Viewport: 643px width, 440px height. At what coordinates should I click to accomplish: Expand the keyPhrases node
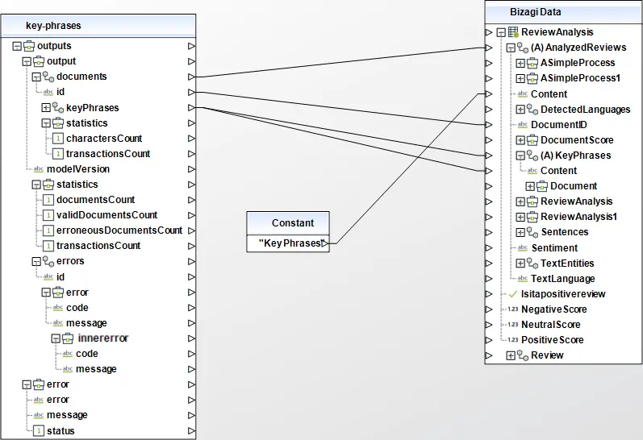(46, 108)
